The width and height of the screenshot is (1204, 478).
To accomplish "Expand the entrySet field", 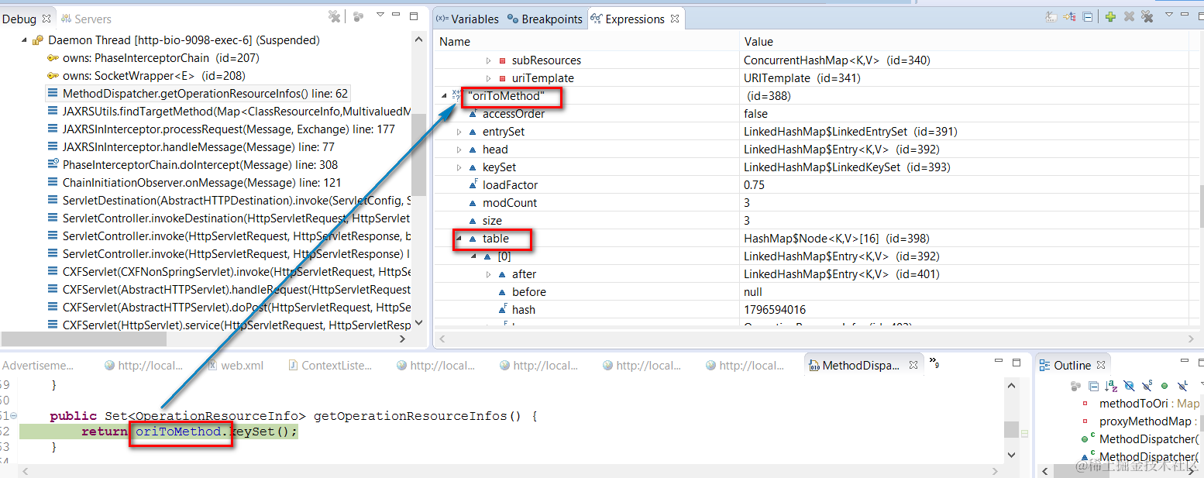I will (x=459, y=131).
